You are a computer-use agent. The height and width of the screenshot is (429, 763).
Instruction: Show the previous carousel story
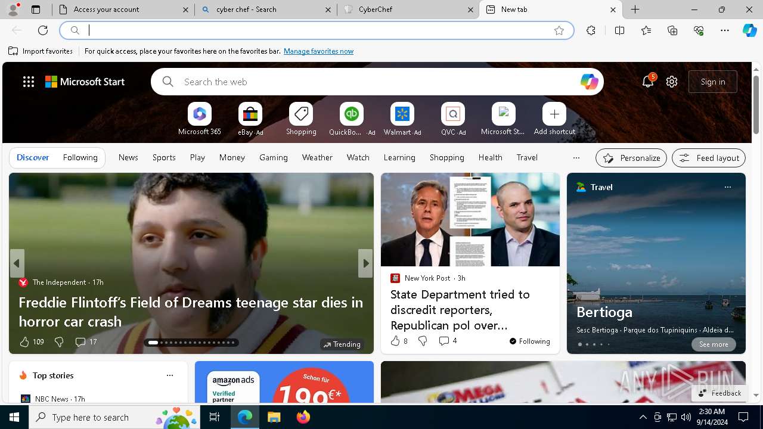tap(17, 263)
